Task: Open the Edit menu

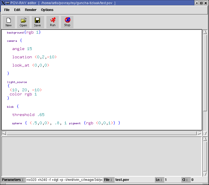Action: (17, 10)
